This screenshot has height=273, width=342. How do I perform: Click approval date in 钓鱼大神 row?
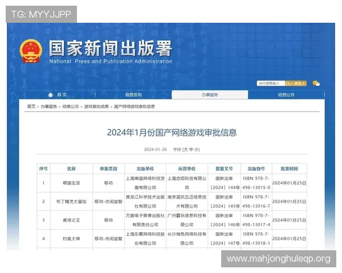tap(289, 239)
